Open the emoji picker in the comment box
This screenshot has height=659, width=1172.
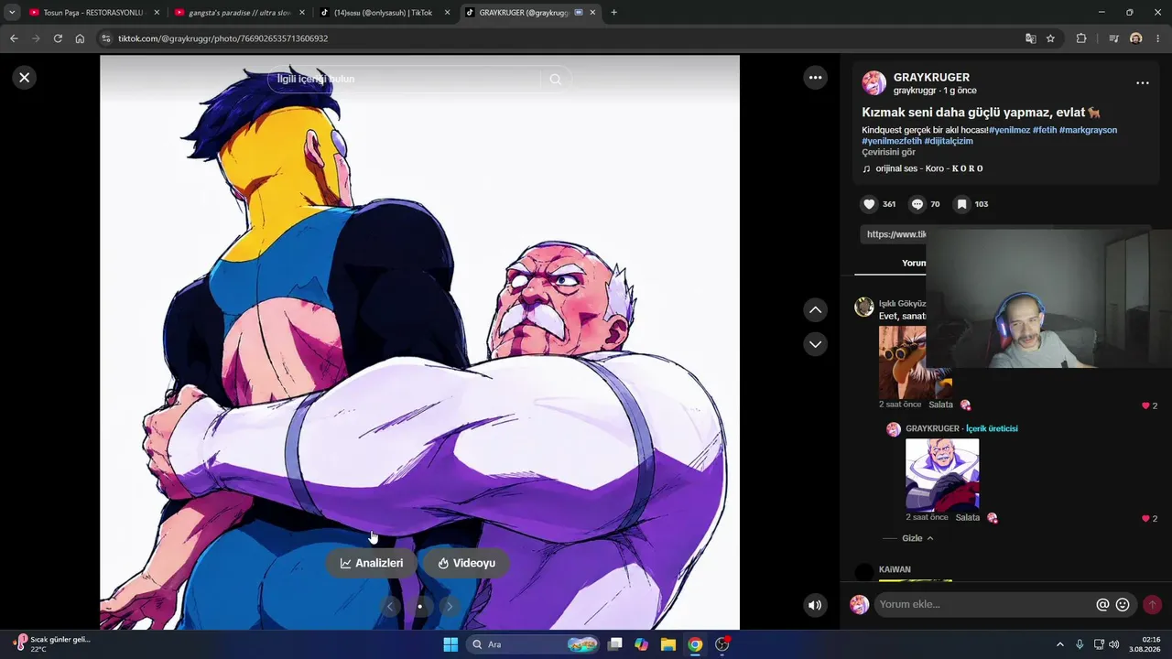(1123, 604)
